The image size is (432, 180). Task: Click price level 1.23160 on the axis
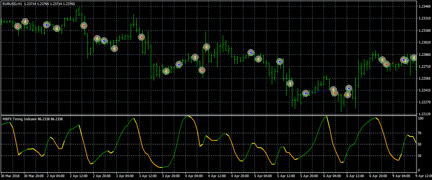(x=425, y=30)
